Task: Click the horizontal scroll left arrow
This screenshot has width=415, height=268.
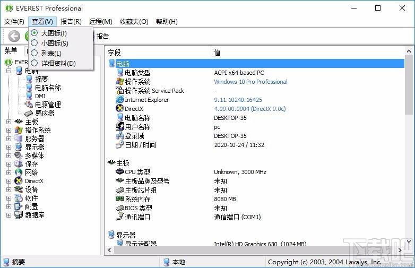Action: click(109, 250)
